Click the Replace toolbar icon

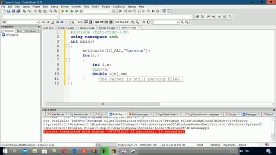click(x=56, y=11)
